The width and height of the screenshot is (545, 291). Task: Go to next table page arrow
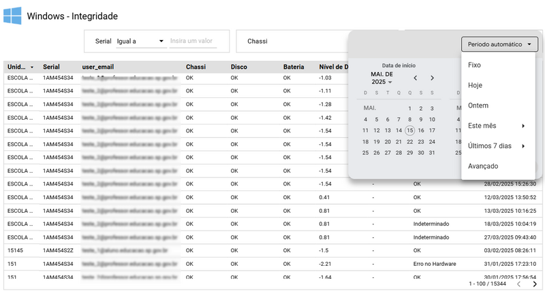pyautogui.click(x=535, y=284)
